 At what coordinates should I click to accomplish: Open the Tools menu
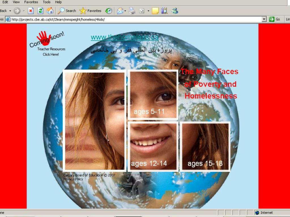pos(47,2)
